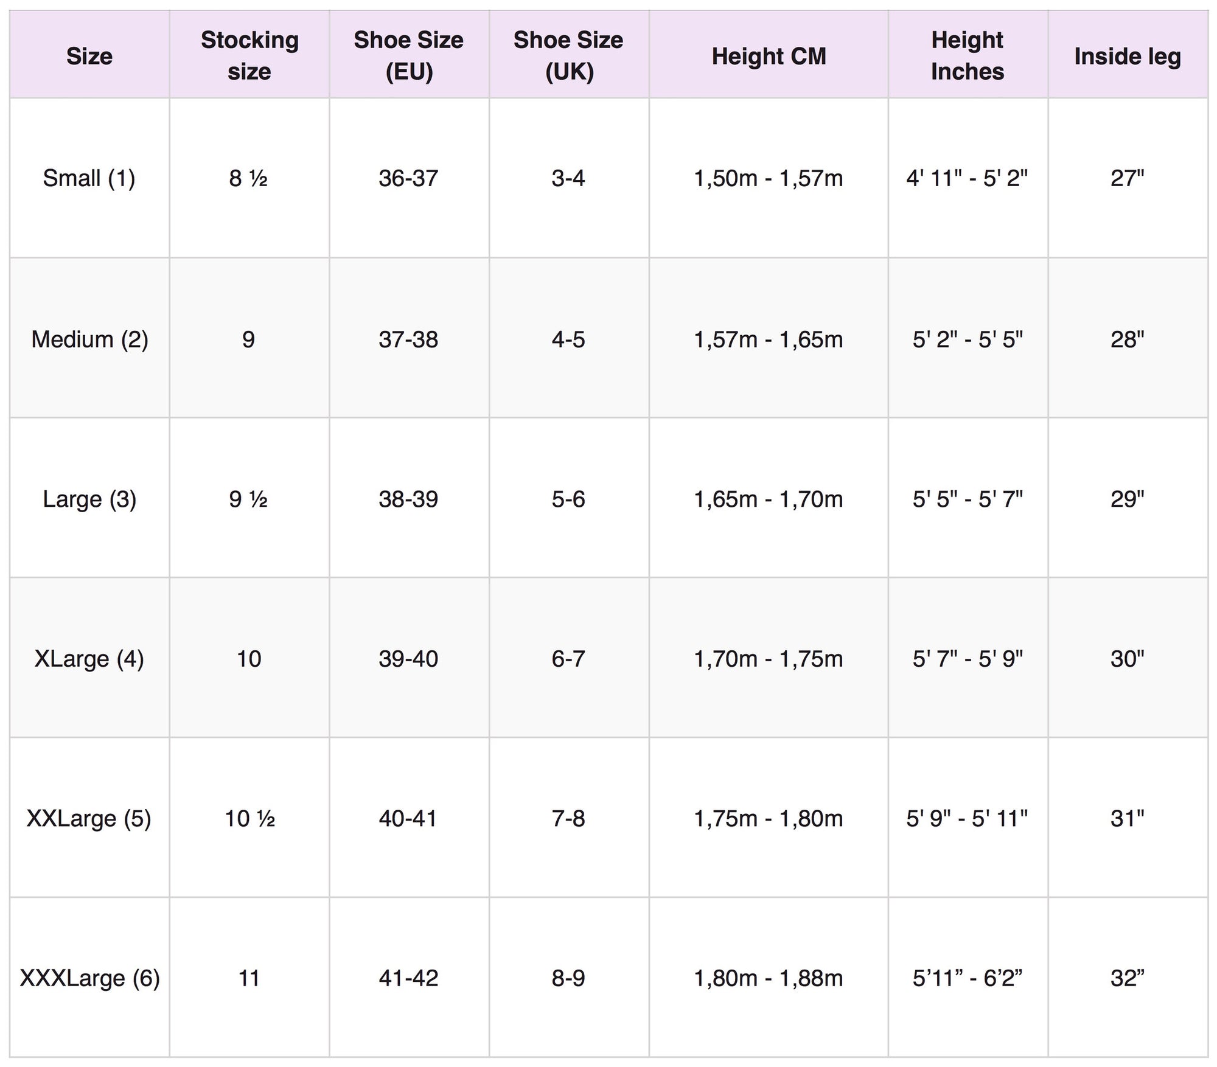Screen dimensions: 1217x1067
Task: Select the Medium (2) row label
Action: 89,339
